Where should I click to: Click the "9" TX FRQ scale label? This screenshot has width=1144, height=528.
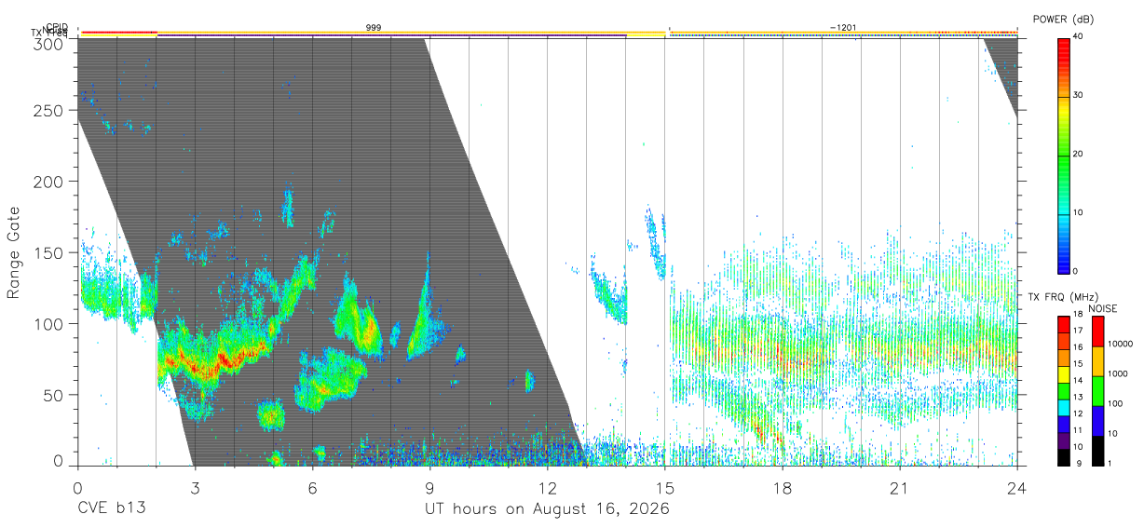(1077, 463)
